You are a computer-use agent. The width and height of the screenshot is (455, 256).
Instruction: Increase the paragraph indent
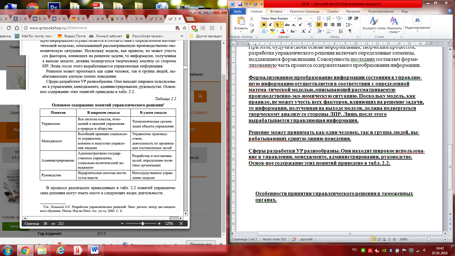coord(356,18)
